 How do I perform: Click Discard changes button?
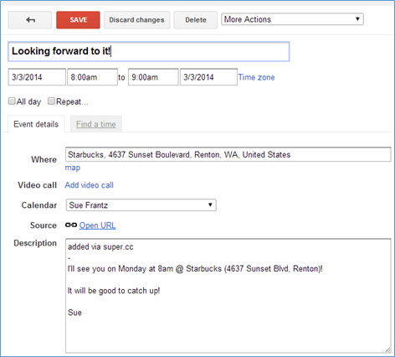point(136,20)
